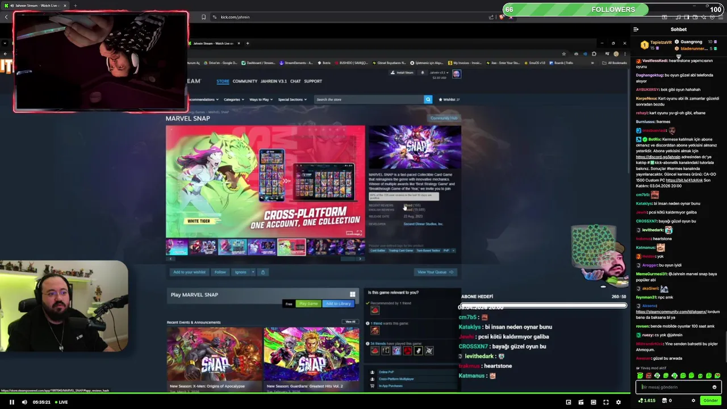
Task: View the 1.615 channel points balance
Action: point(647,400)
